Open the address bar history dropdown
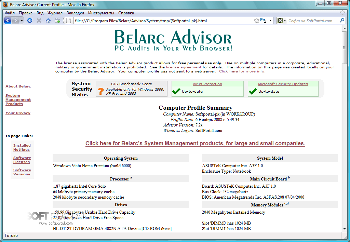This screenshot has height=242, width=350. [x=270, y=21]
